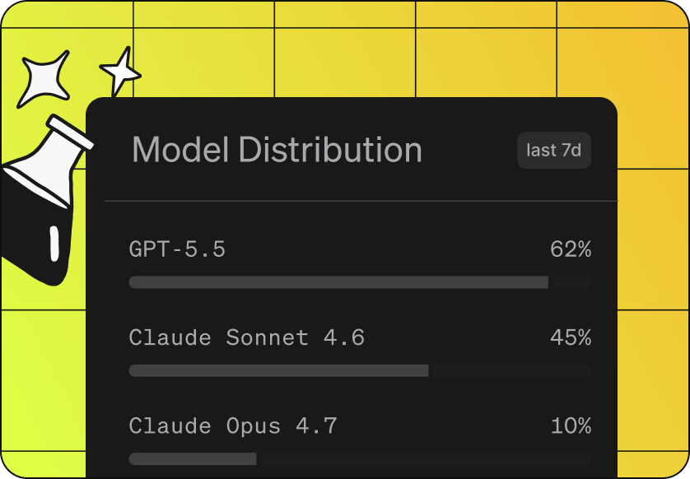
Task: Click the white highlight on the flask body
Action: (x=54, y=244)
